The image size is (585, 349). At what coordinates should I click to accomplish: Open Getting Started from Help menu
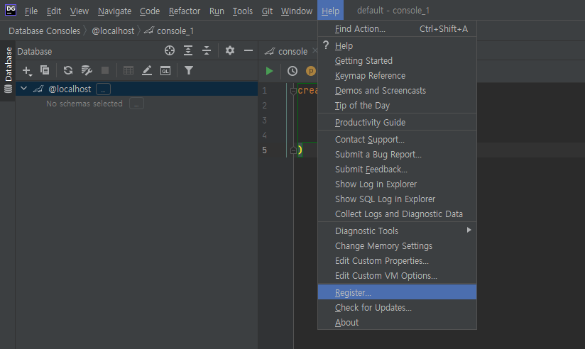pyautogui.click(x=397, y=60)
